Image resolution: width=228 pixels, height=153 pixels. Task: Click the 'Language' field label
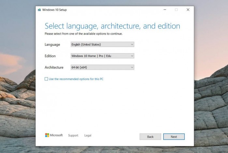[52, 45]
